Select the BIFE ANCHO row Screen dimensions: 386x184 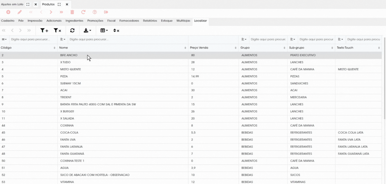(x=191, y=55)
